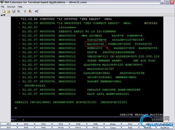Click the Enter keypad button
This screenshot has width=175, height=130.
point(113,124)
